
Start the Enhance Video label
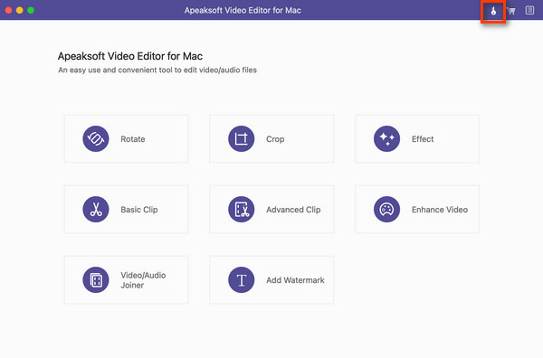(x=440, y=210)
